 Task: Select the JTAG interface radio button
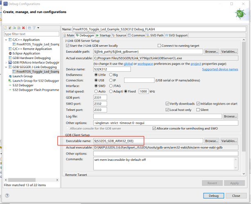(x=111, y=85)
